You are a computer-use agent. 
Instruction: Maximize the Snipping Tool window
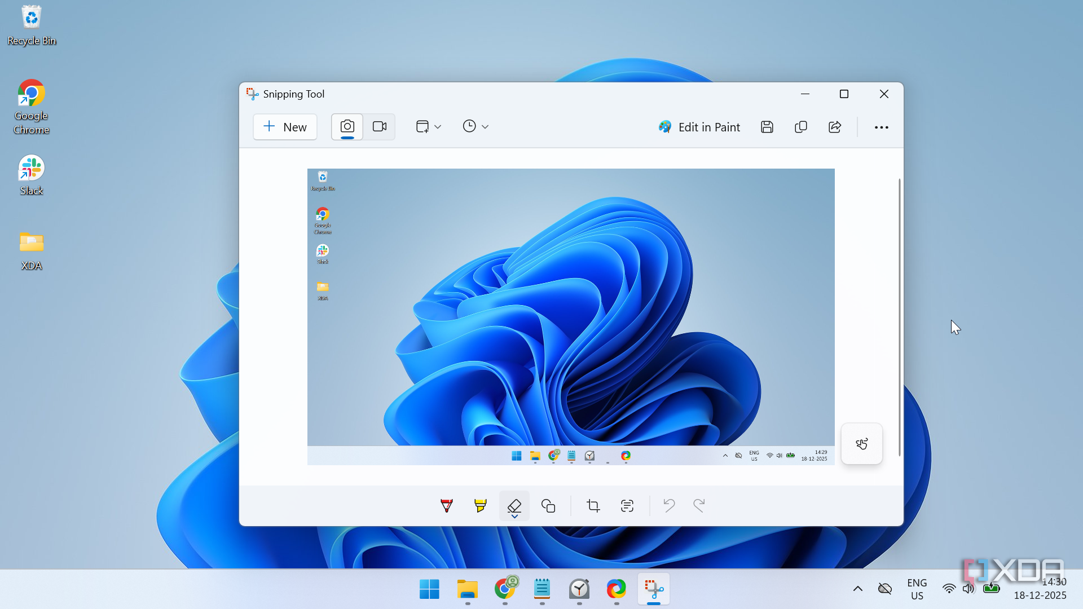pyautogui.click(x=844, y=94)
